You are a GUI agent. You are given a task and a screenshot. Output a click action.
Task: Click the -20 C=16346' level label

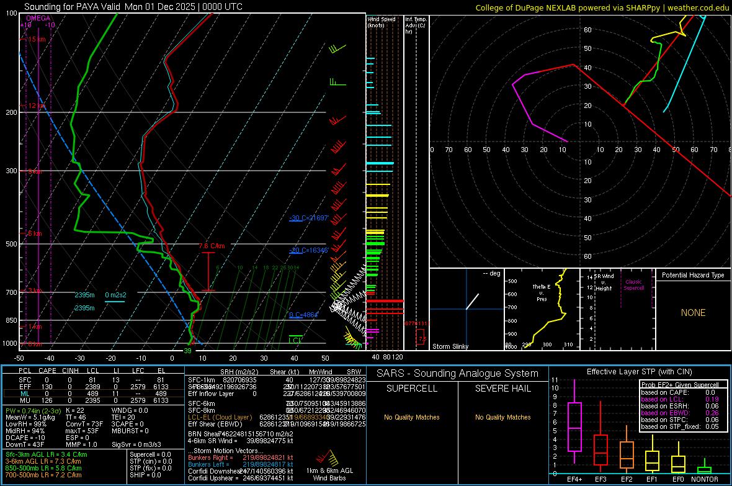[309, 250]
